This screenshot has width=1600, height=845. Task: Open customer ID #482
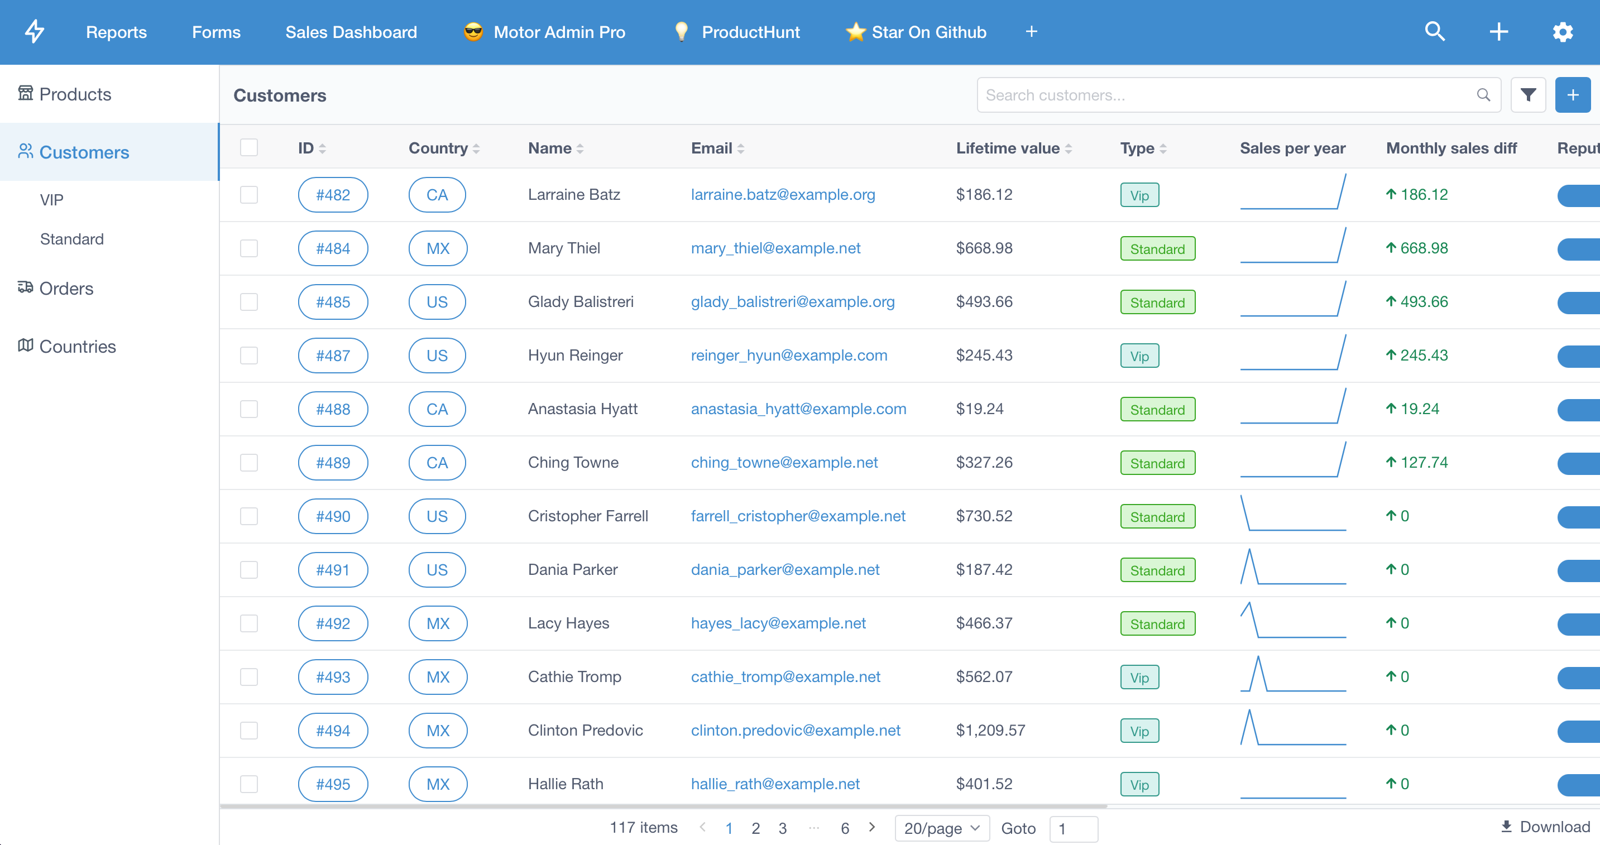pos(333,195)
